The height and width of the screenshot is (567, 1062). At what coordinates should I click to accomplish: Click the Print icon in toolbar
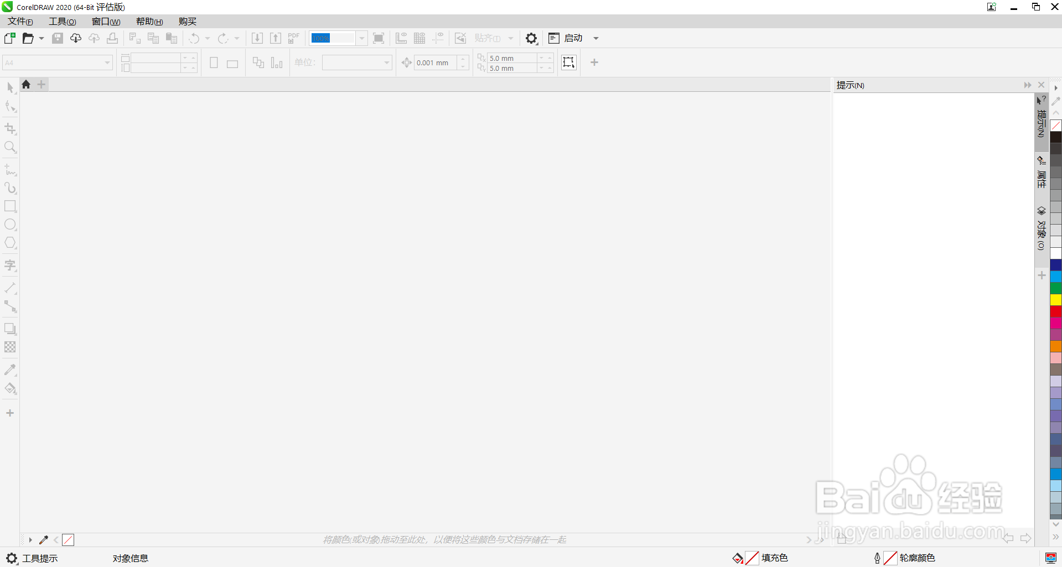tap(112, 38)
